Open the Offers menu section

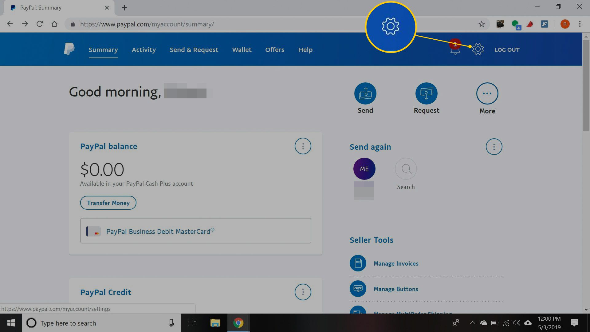(x=275, y=49)
